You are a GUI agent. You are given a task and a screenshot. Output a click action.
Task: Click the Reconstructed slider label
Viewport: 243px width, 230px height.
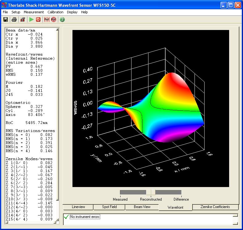[x=151, y=199]
